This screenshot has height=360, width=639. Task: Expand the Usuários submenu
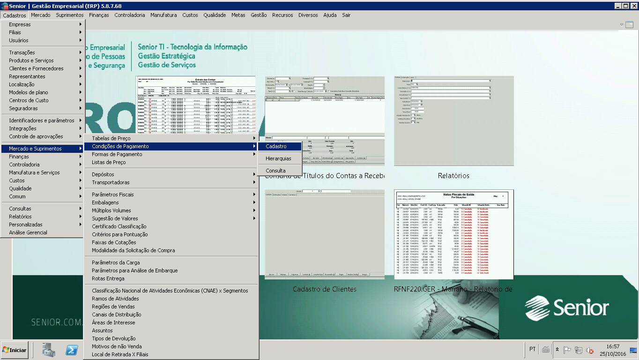click(x=42, y=40)
